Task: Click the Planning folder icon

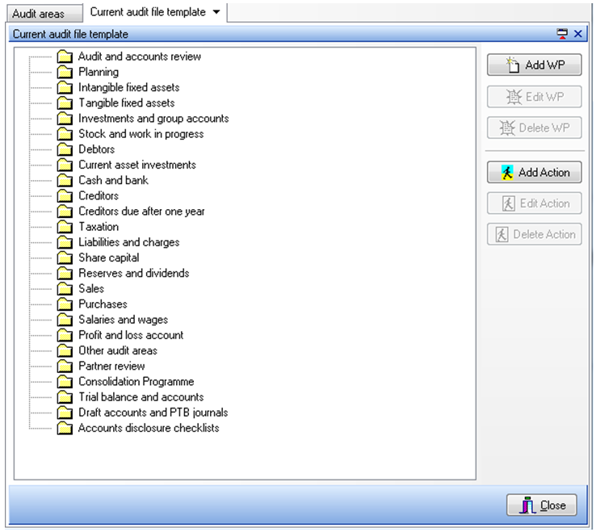Action: tap(65, 72)
